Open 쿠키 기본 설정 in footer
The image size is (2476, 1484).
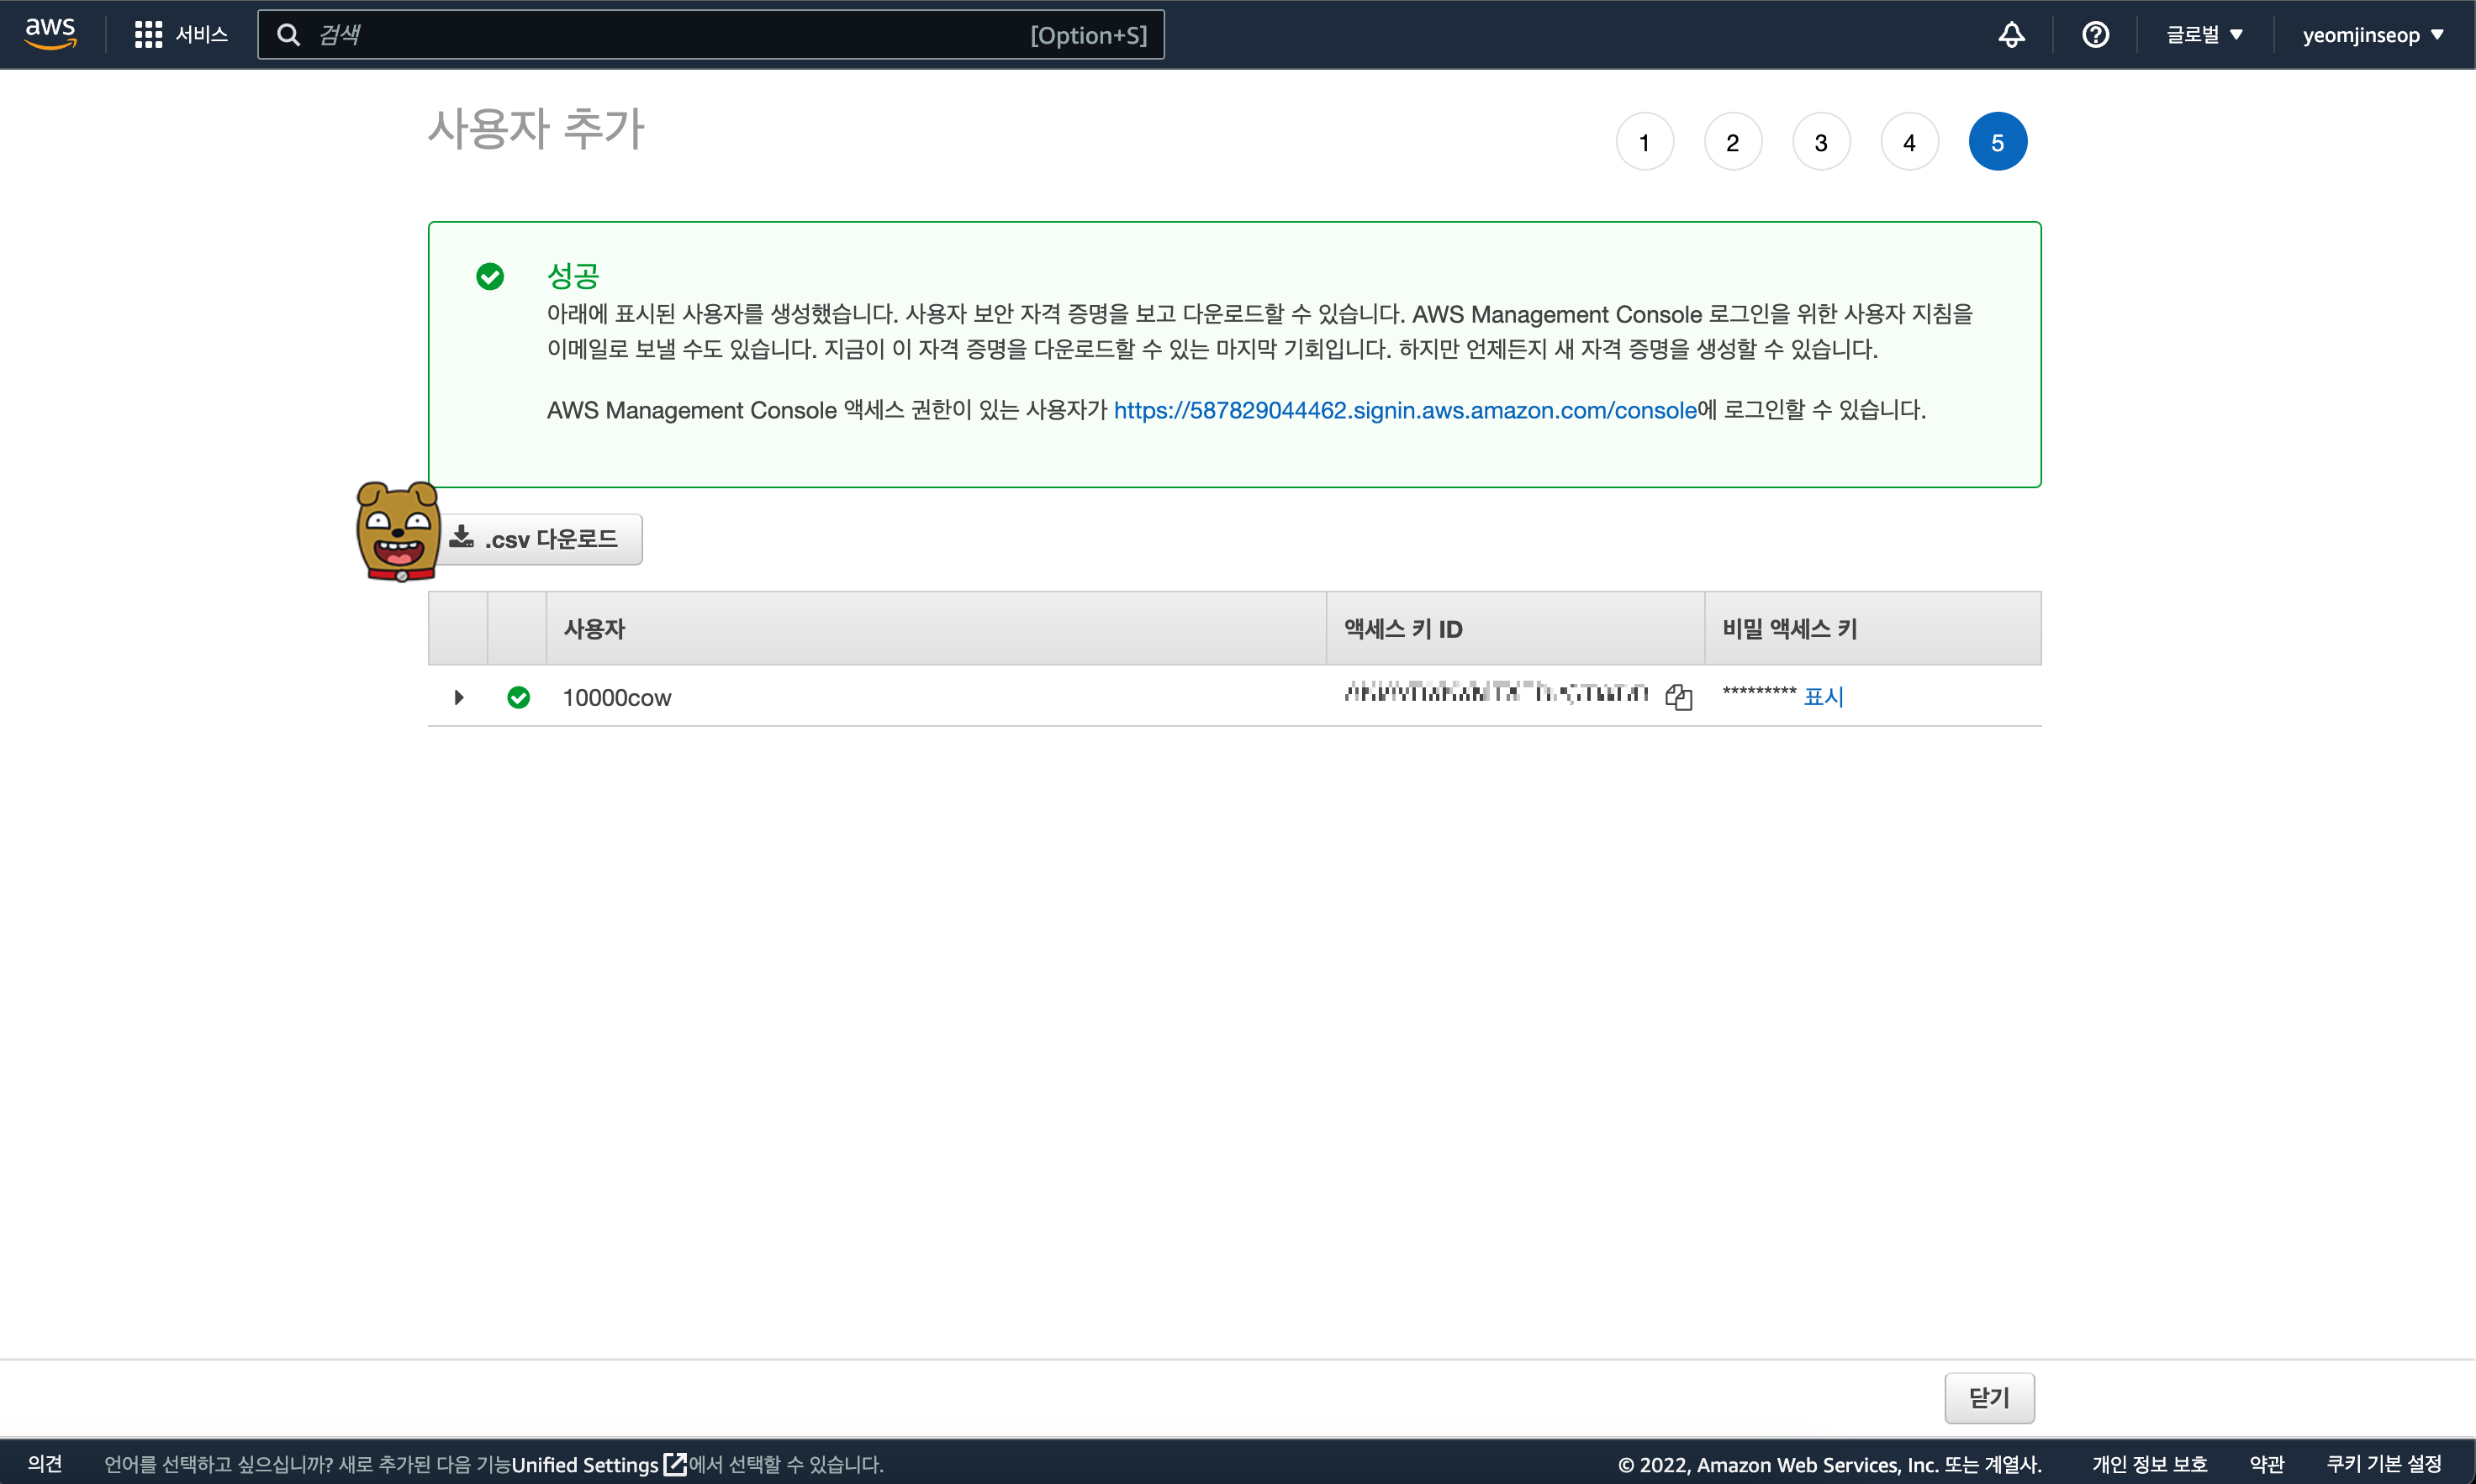[2383, 1464]
